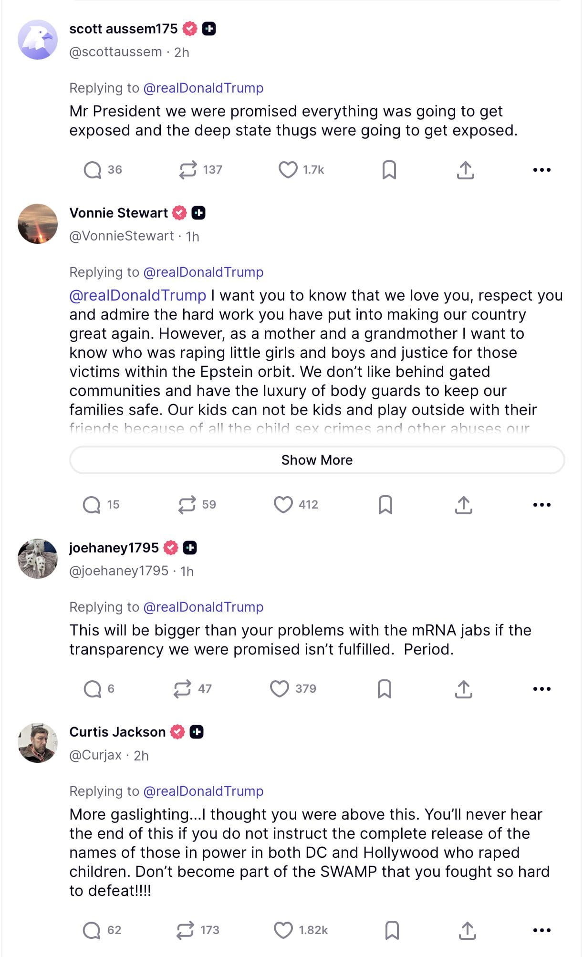Open @realDonaldTrump link in Curtis Jackson's reply header
The height and width of the screenshot is (957, 583).
click(x=203, y=791)
